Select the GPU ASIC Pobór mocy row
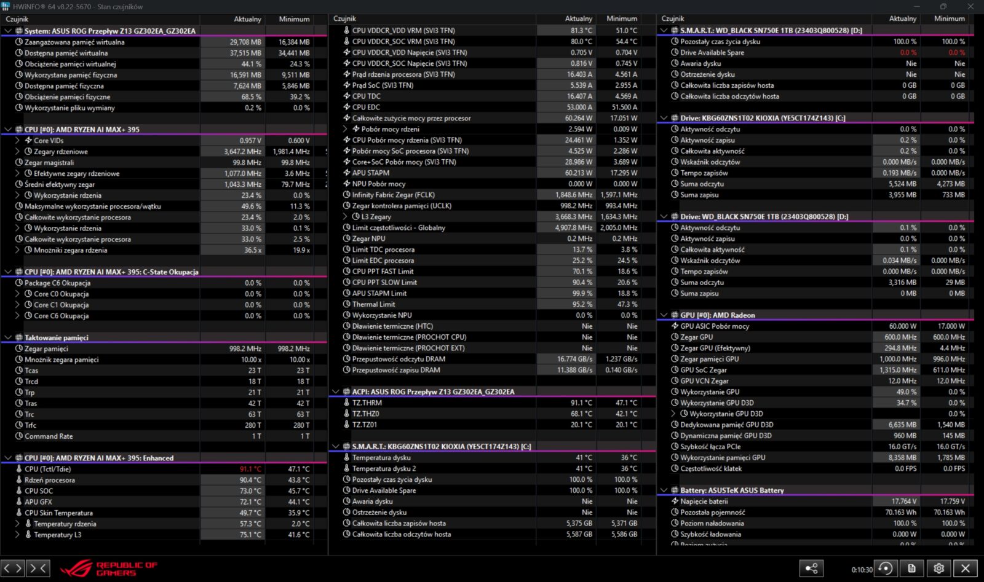Image resolution: width=984 pixels, height=582 pixels. (715, 326)
